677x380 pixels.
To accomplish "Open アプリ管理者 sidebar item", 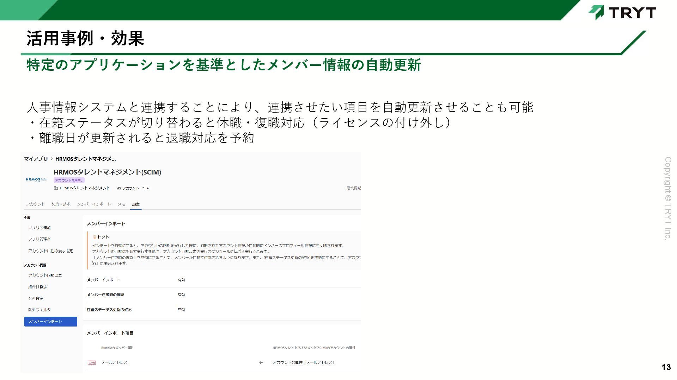I will click(39, 239).
